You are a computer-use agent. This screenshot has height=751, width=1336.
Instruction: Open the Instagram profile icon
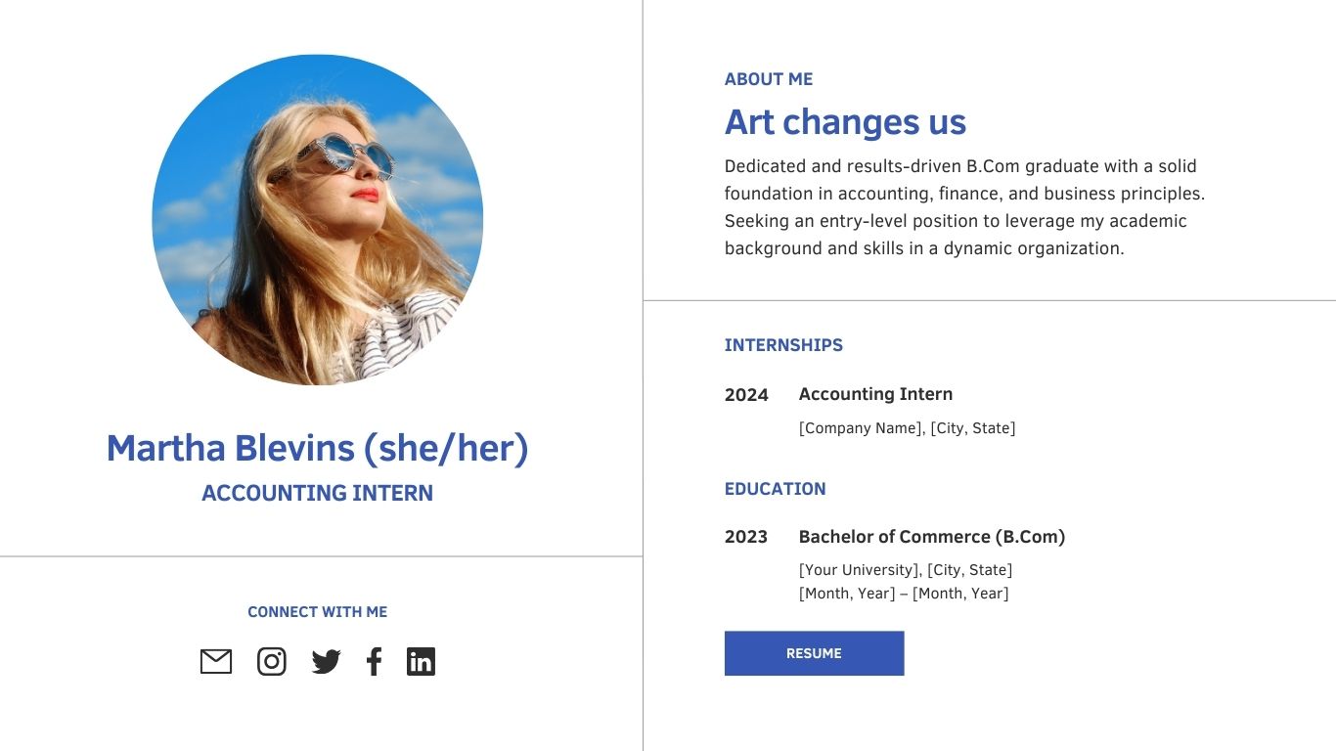coord(272,662)
